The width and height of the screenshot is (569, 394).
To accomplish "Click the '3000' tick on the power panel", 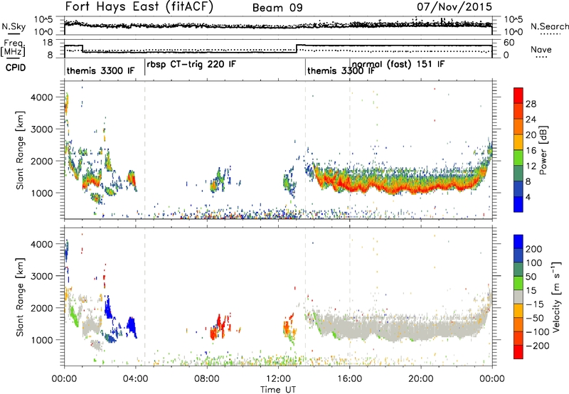I will click(x=41, y=129).
